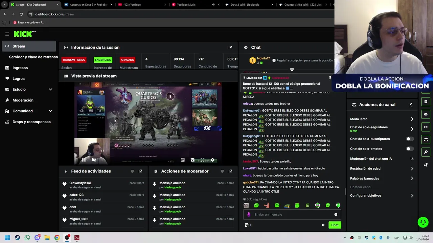Open the hamburger menu beside the Kick logo
This screenshot has width=433, height=243.
click(7, 34)
